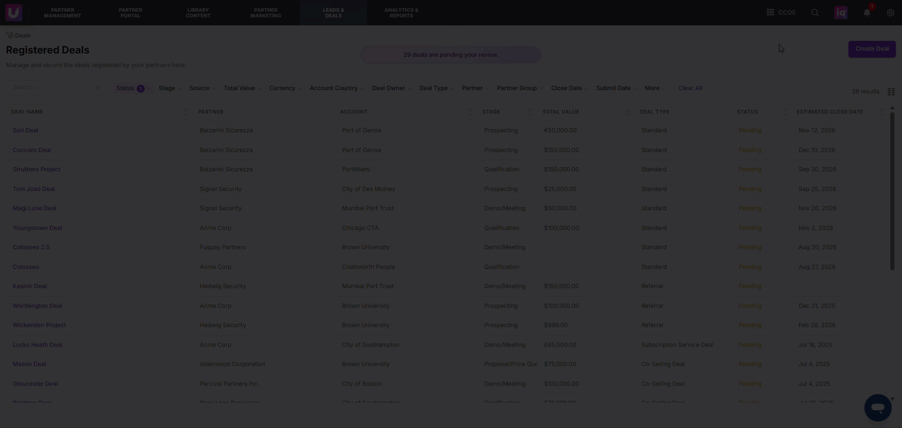902x428 pixels.
Task: Open the Analytics & Reports menu
Action: (x=401, y=13)
